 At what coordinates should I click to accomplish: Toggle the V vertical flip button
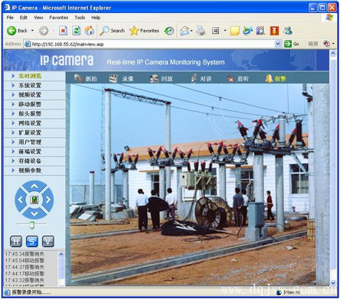point(48,241)
